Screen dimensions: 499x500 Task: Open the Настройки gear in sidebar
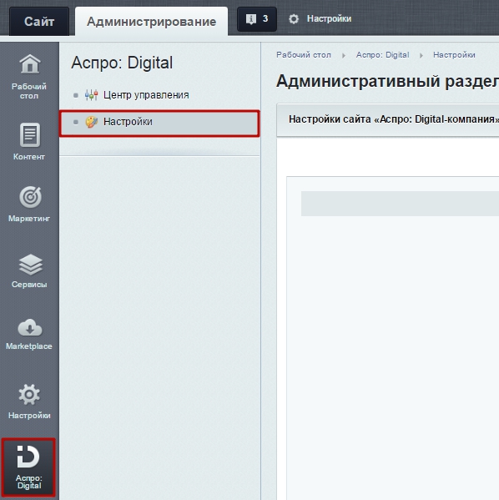point(29,395)
